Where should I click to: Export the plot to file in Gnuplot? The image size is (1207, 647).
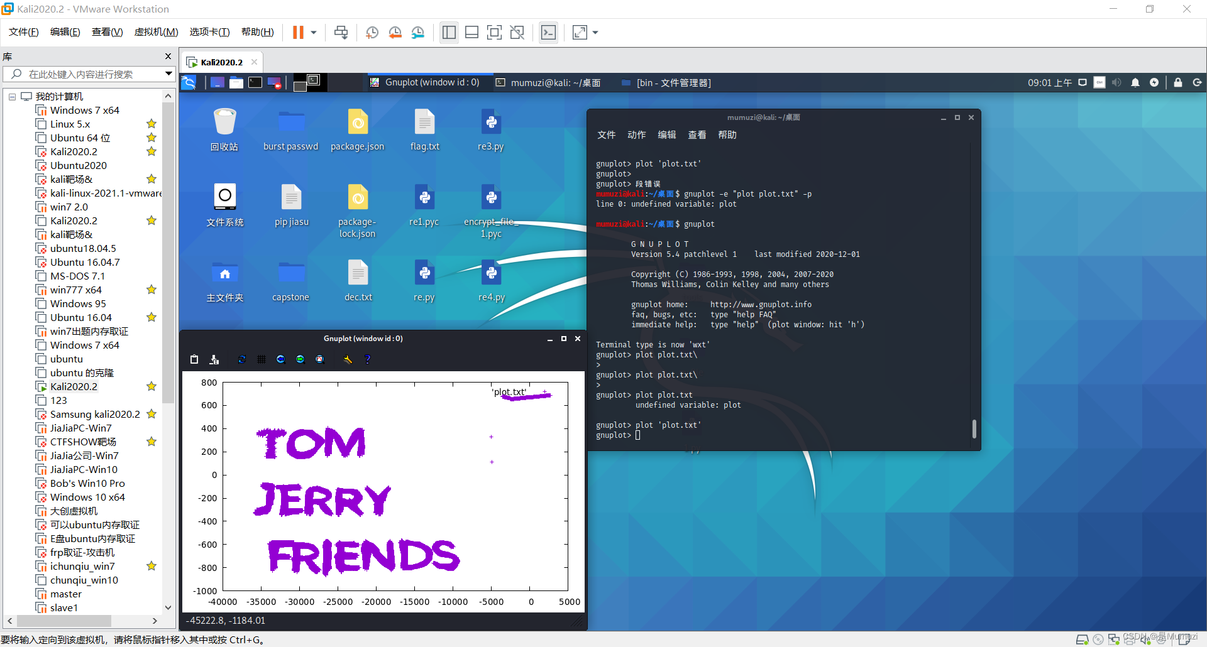click(x=214, y=359)
